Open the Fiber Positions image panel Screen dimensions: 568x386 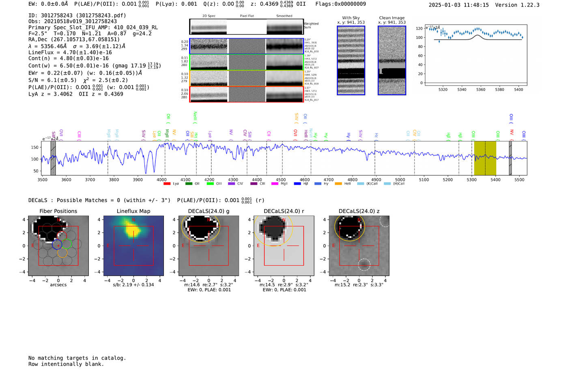(x=58, y=245)
